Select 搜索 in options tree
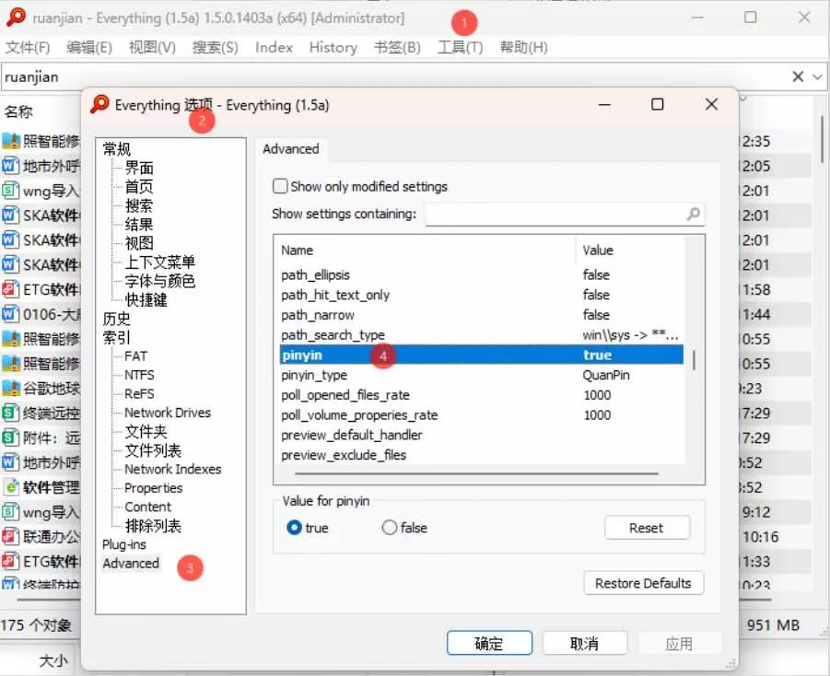 pyautogui.click(x=139, y=205)
